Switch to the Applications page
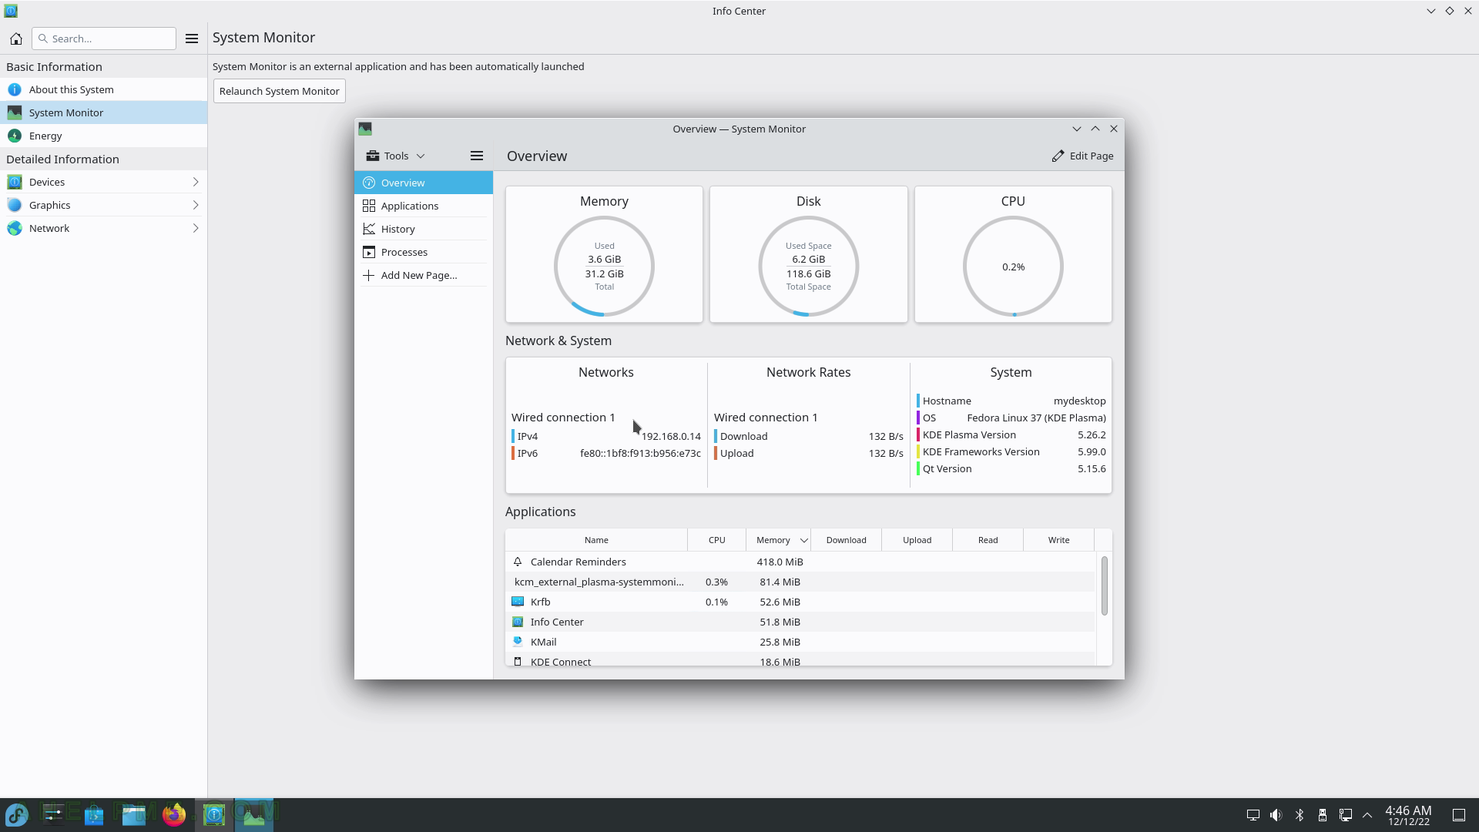The width and height of the screenshot is (1479, 832). pos(424,206)
